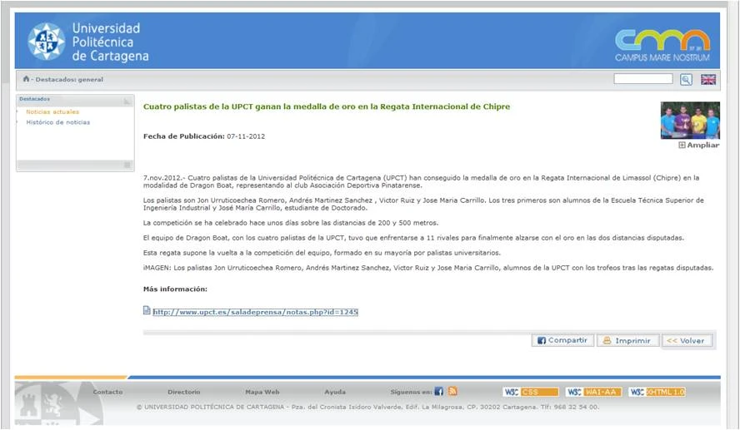Click the Compartir button
Screen dimensions: 740x430
coord(562,340)
